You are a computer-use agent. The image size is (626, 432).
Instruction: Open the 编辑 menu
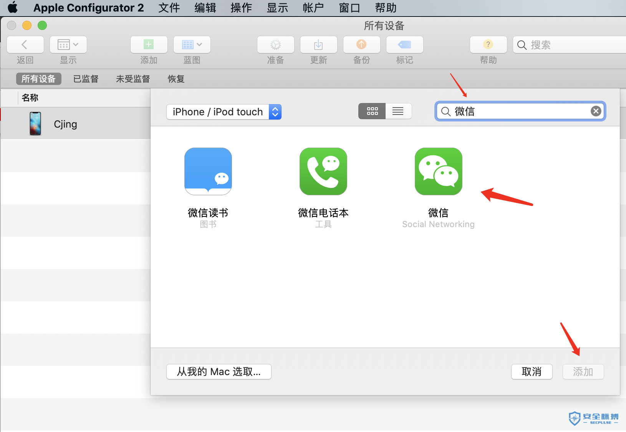coord(205,8)
